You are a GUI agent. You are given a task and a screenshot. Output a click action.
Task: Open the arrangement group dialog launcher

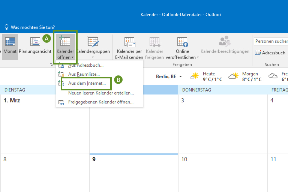pos(51,65)
